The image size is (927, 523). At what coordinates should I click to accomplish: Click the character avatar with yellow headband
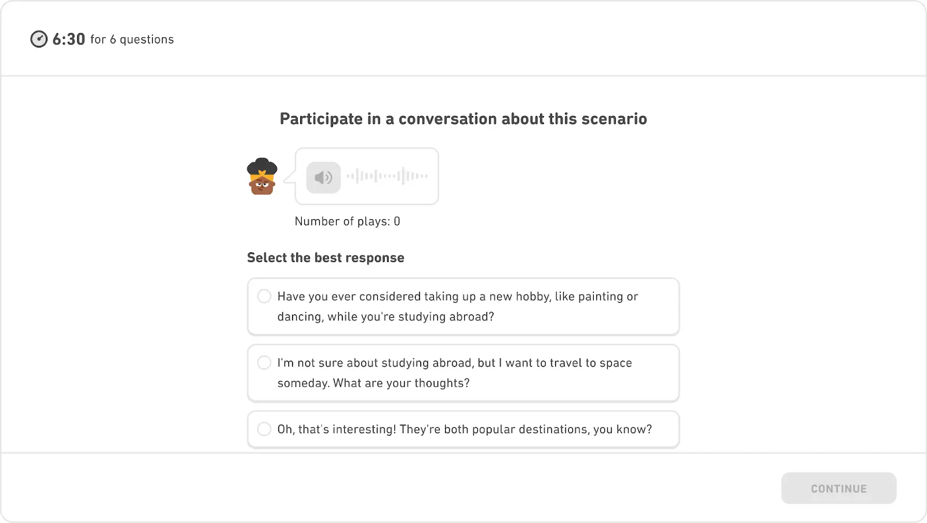click(x=262, y=177)
